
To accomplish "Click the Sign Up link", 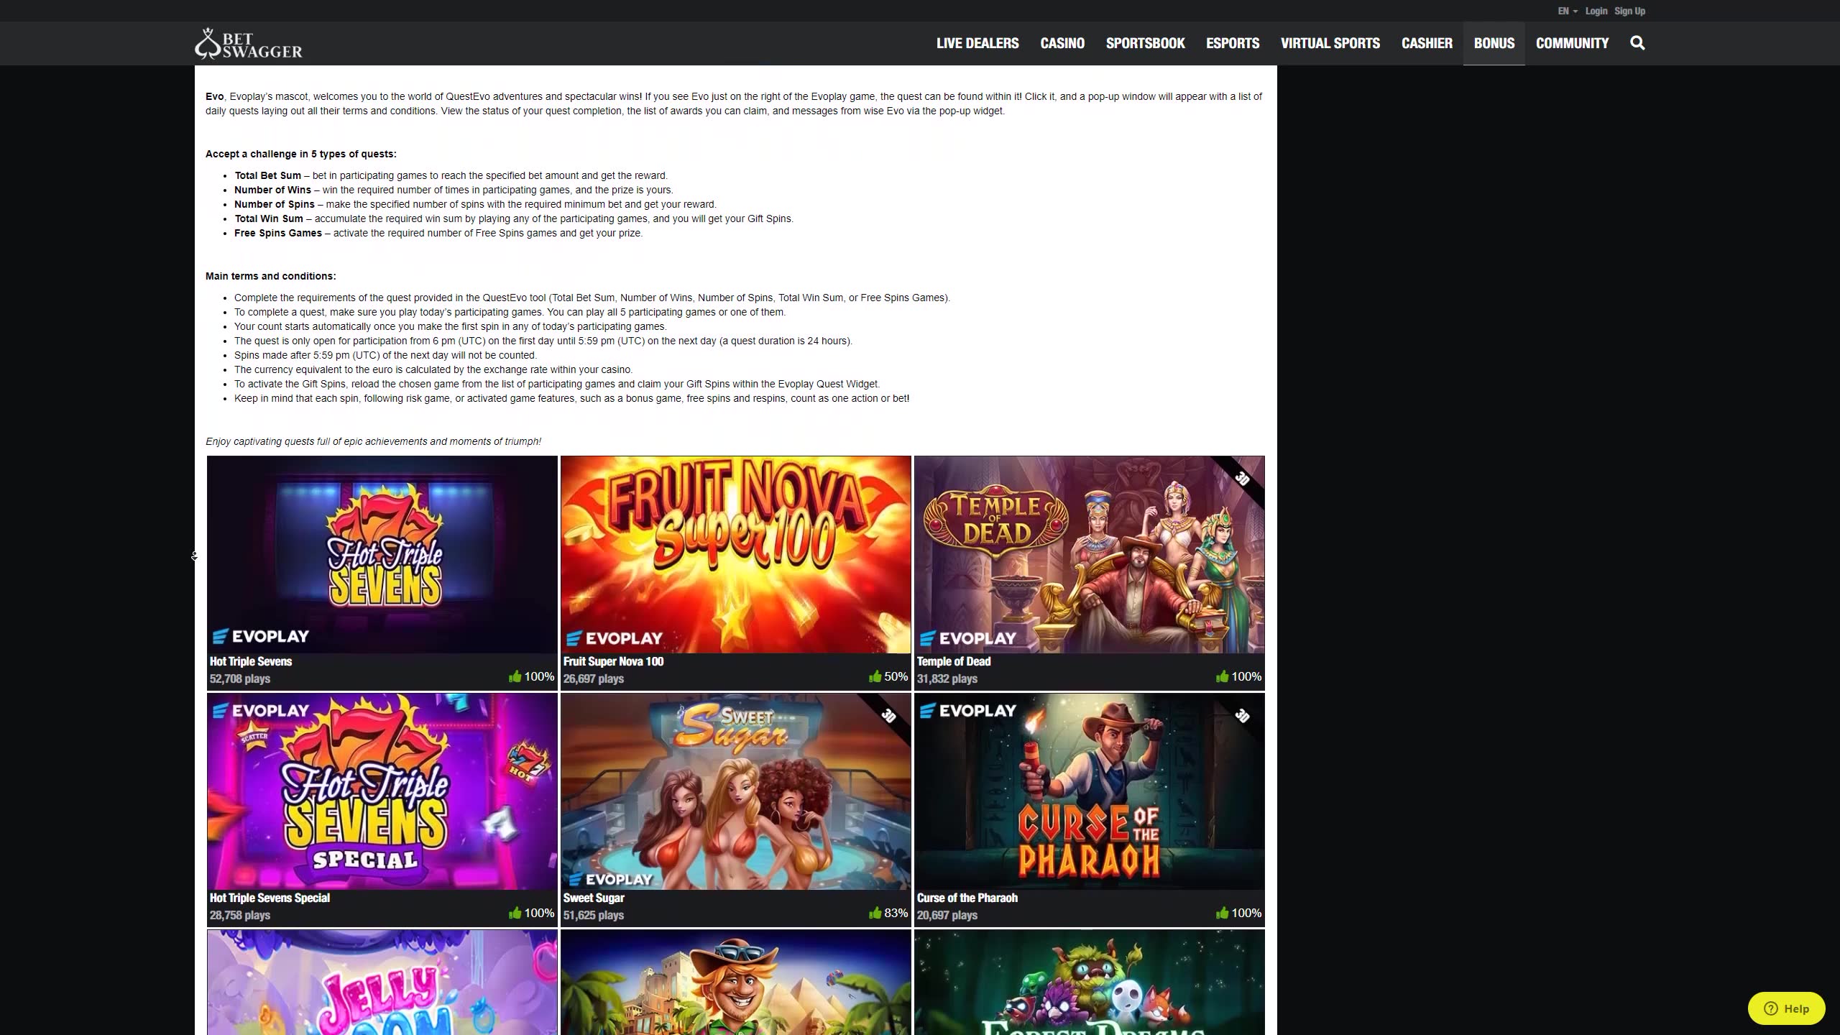I will point(1629,11).
